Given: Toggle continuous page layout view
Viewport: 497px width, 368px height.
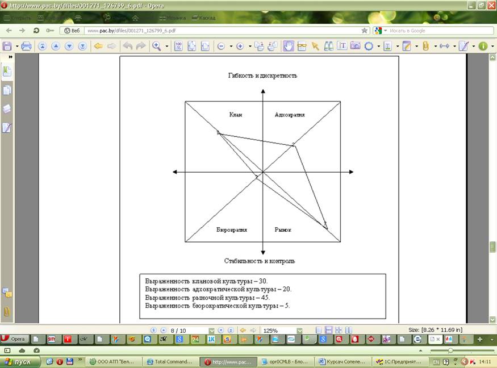Looking at the screenshot, I should [328, 330].
